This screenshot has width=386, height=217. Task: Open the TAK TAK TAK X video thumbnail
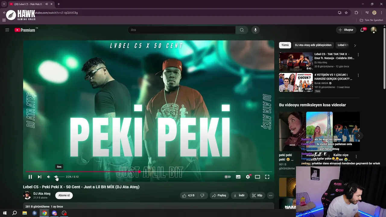click(296, 62)
